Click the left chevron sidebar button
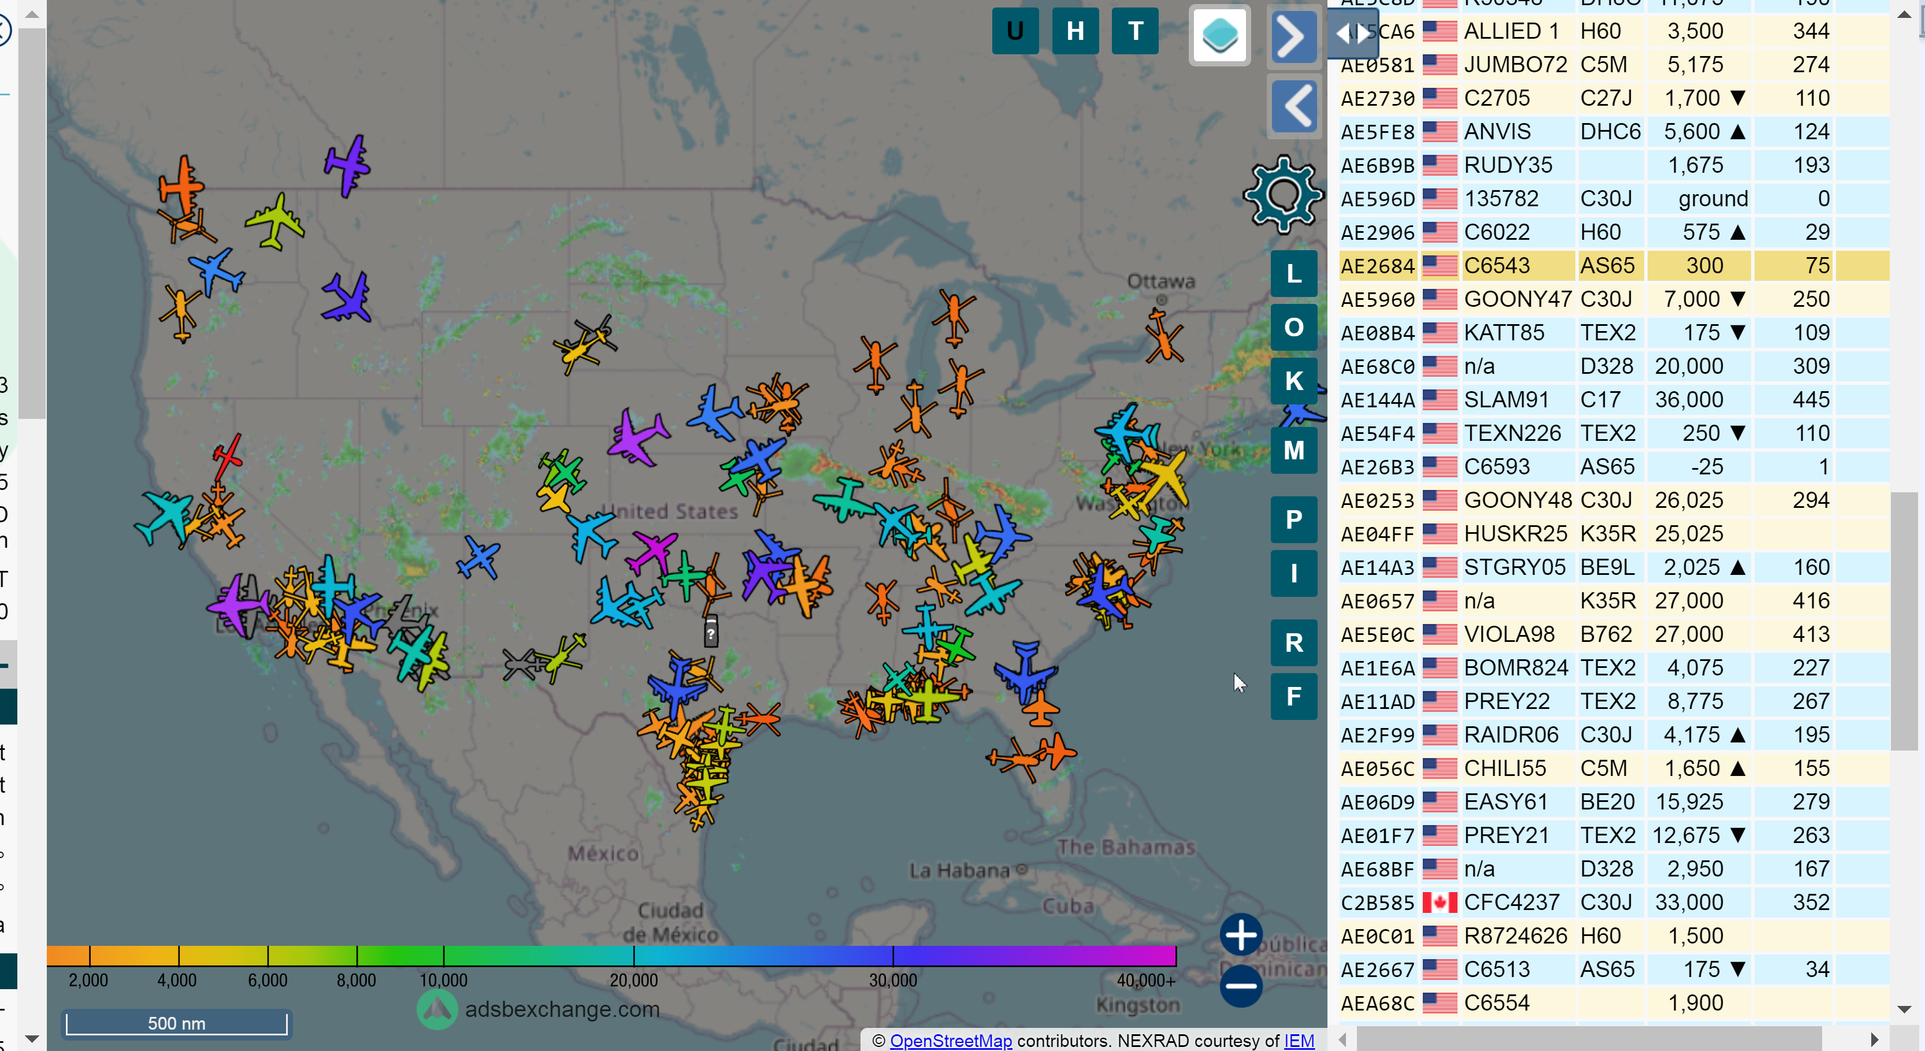Viewport: 1925px width, 1051px height. tap(1293, 107)
